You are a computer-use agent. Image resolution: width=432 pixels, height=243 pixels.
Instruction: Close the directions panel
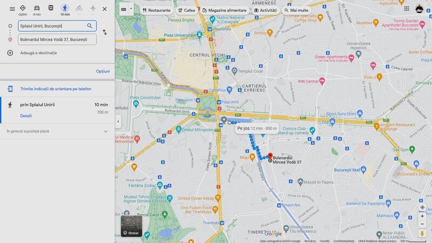[105, 9]
